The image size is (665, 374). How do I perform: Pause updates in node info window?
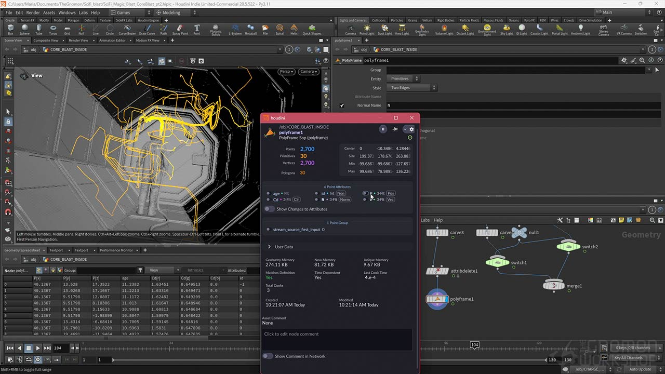[x=383, y=129]
